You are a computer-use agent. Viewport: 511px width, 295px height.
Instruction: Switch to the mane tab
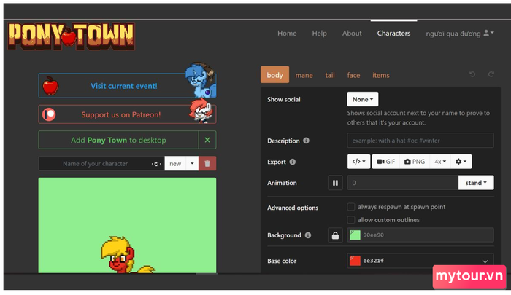click(x=304, y=76)
